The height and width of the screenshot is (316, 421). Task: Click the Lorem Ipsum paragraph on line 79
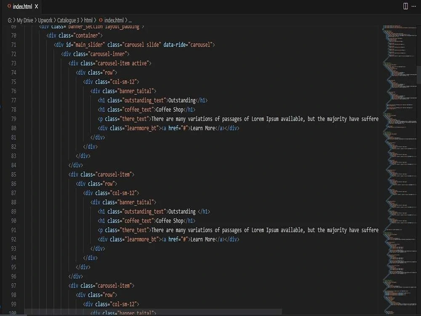(x=265, y=119)
